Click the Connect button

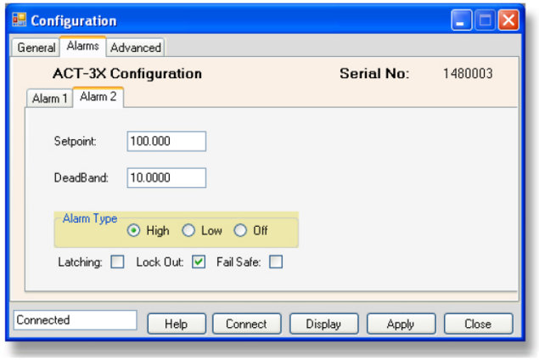point(246,324)
